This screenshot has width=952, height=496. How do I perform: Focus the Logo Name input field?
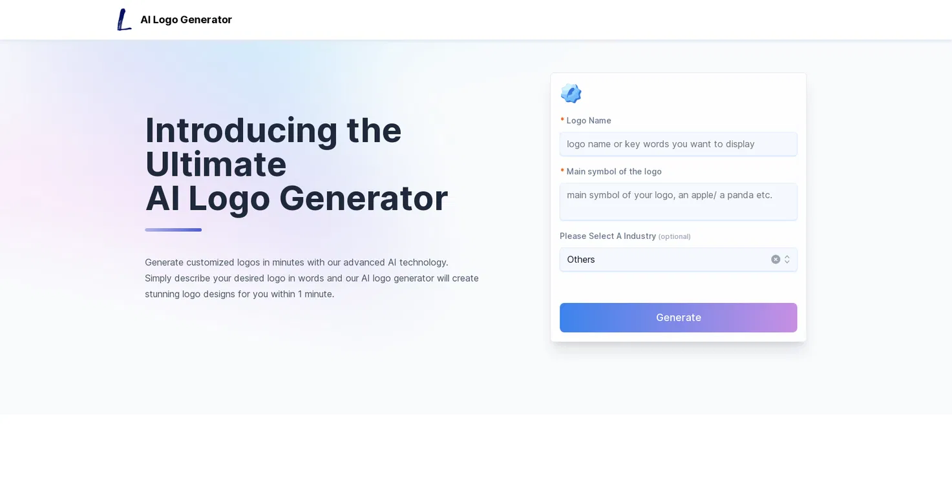click(678, 144)
